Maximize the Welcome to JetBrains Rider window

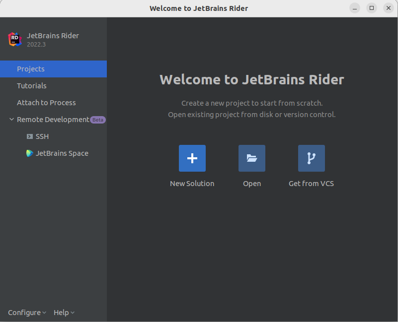point(372,8)
